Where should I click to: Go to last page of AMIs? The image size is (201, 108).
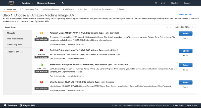pyautogui.click(x=195, y=27)
